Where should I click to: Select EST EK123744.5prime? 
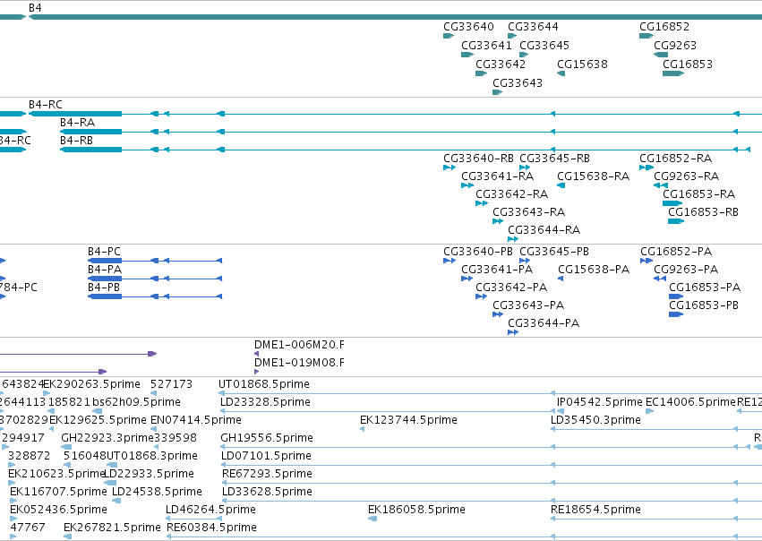click(408, 420)
